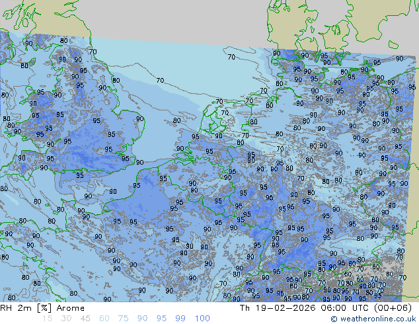This screenshot has width=419, height=324.
Task: Click legend value 60
Action: coord(104,319)
